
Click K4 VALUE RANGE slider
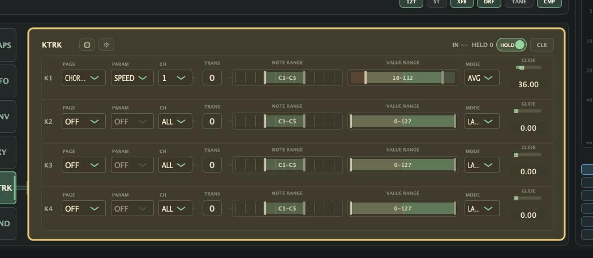click(403, 208)
